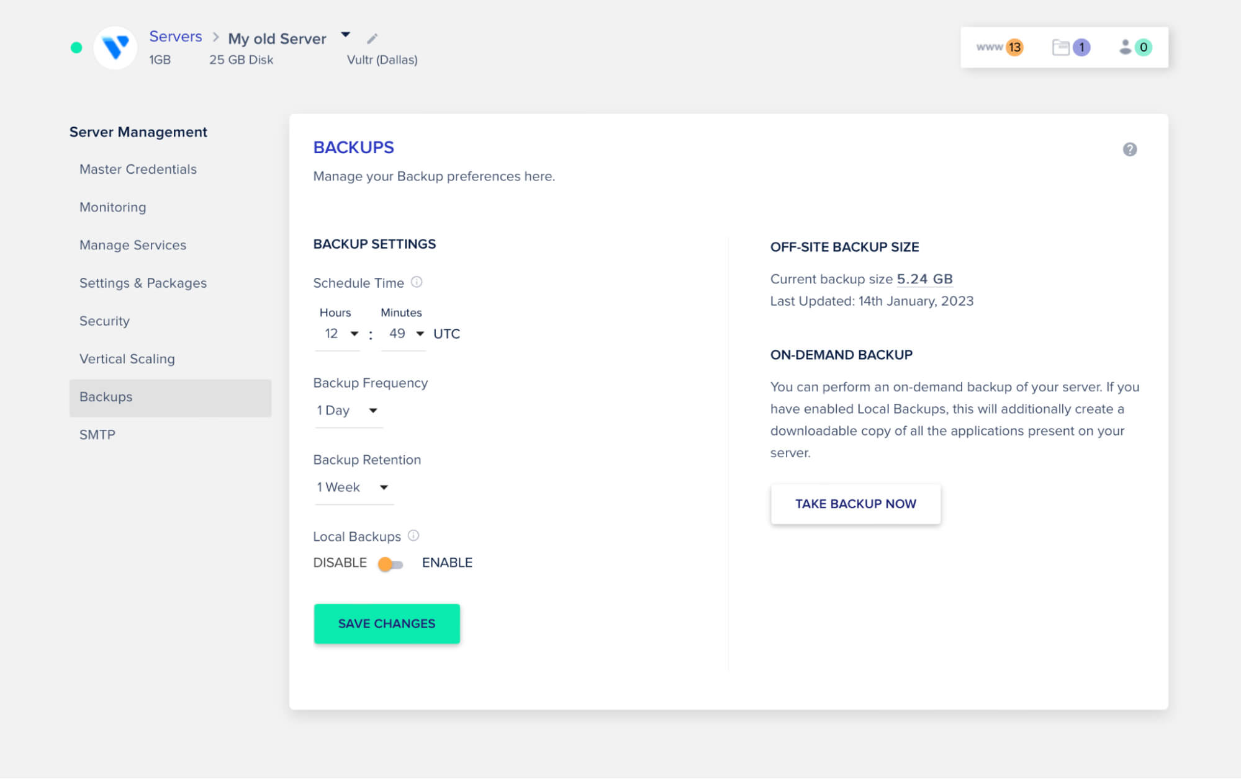Go to the Vertical Scaling section
The height and width of the screenshot is (779, 1241).
pyautogui.click(x=127, y=359)
